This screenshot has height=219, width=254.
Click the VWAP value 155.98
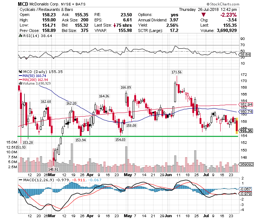click(125, 31)
